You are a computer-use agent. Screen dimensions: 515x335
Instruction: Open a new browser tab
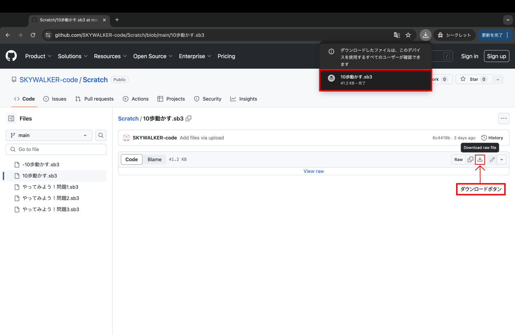point(117,20)
